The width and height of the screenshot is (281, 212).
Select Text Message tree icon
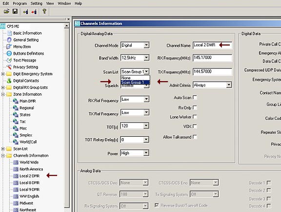click(x=9, y=60)
